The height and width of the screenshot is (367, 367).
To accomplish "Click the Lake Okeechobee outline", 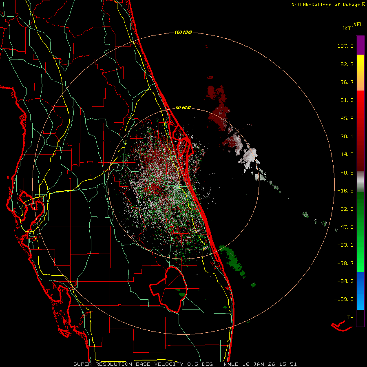I will (x=168, y=290).
